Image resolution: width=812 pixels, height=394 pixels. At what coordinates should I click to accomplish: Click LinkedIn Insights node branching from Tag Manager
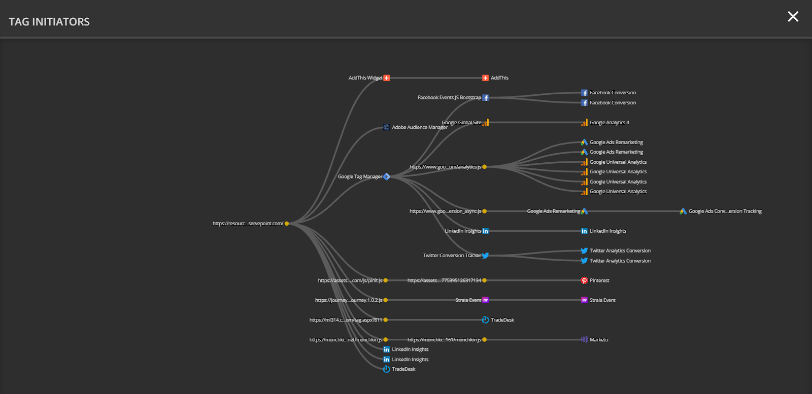coord(486,231)
